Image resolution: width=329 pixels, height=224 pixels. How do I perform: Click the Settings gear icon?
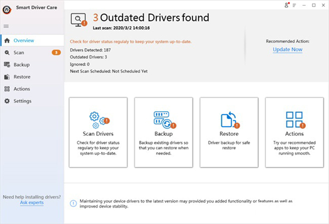(7, 101)
